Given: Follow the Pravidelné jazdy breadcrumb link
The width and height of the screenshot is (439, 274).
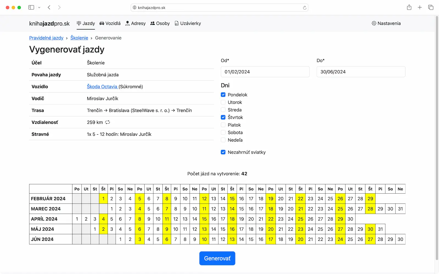Looking at the screenshot, I should (46, 38).
